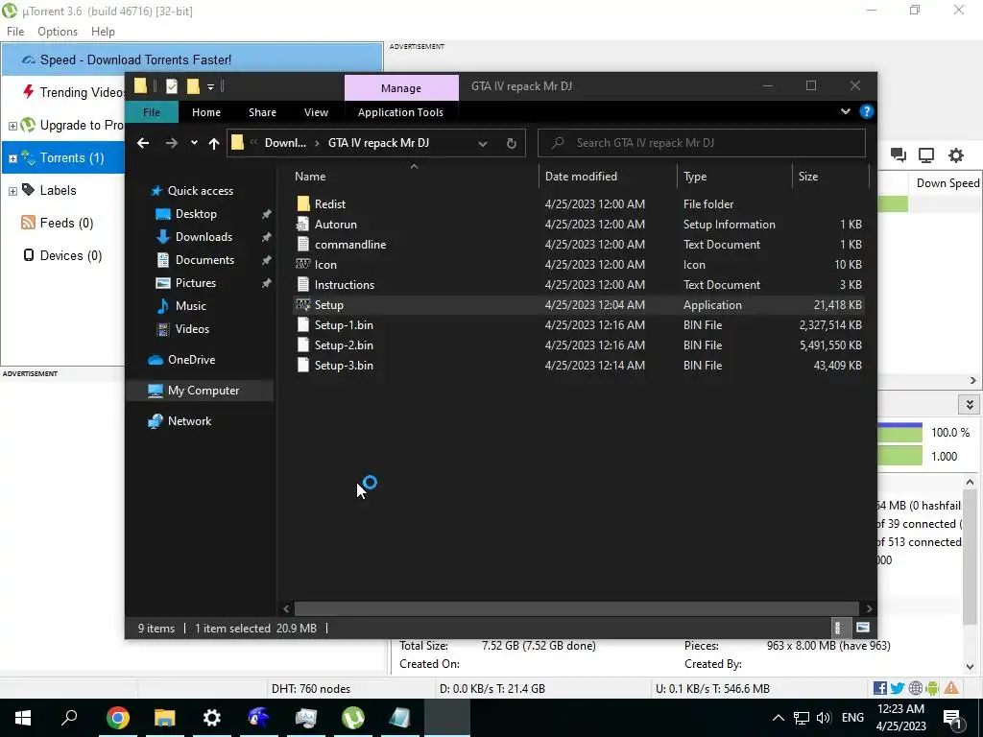983x737 pixels.
Task: Expand the File Explorer ribbon chevron
Action: pyautogui.click(x=845, y=111)
